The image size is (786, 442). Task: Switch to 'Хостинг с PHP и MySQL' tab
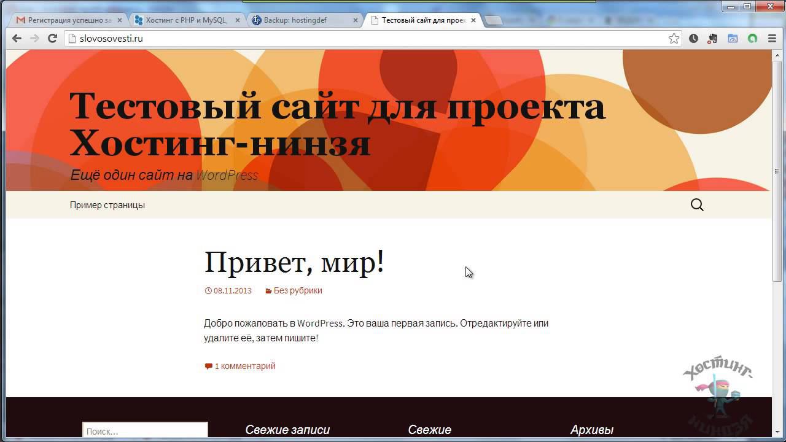click(x=187, y=20)
